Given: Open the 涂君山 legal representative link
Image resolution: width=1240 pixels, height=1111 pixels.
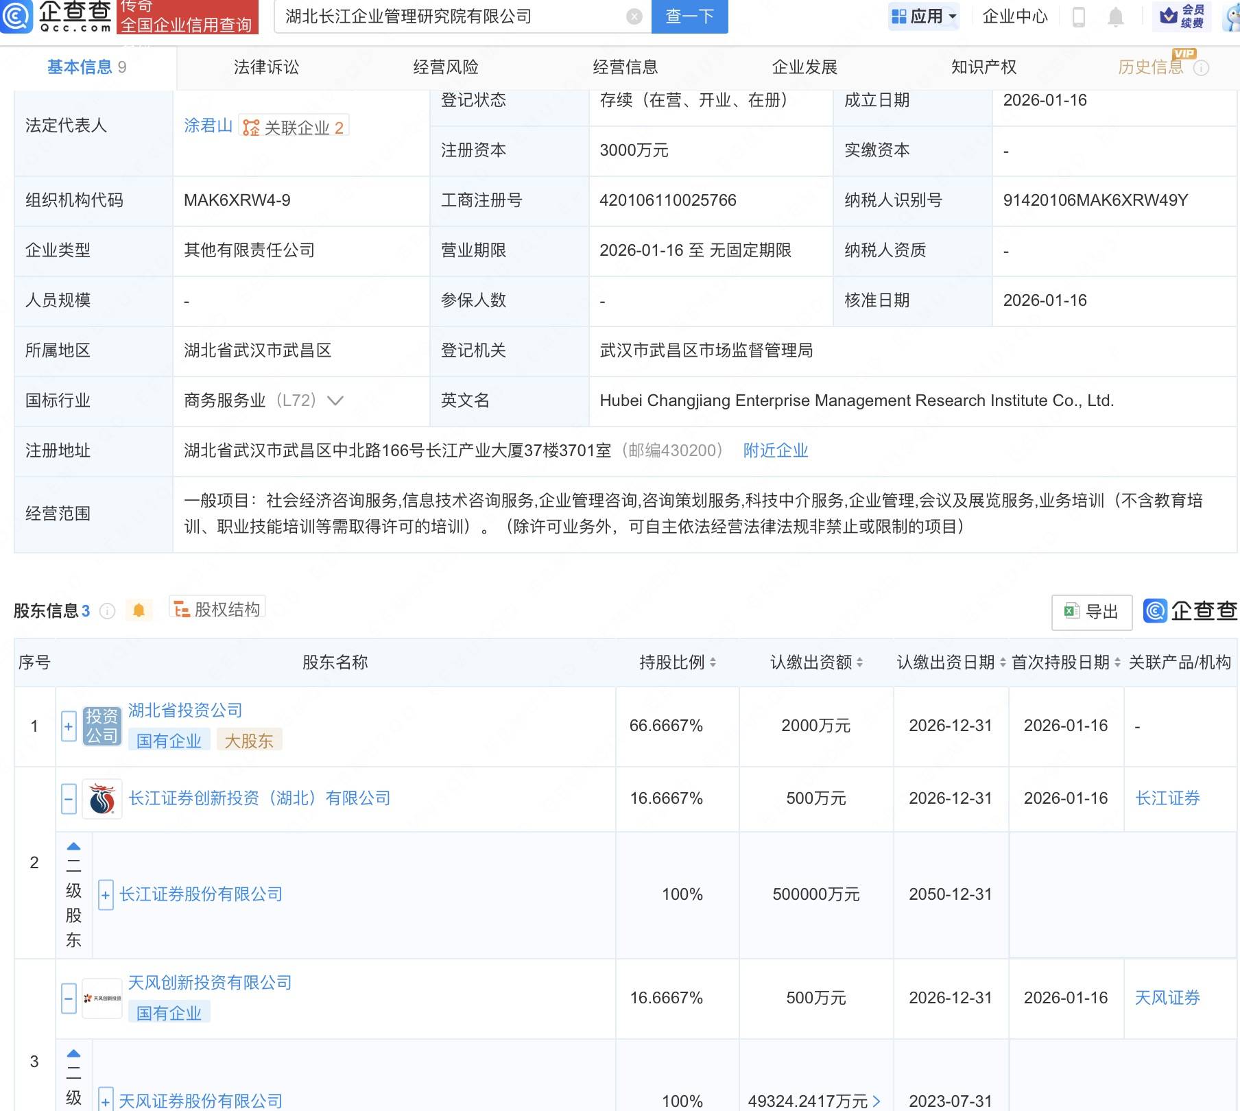Looking at the screenshot, I should pos(208,125).
